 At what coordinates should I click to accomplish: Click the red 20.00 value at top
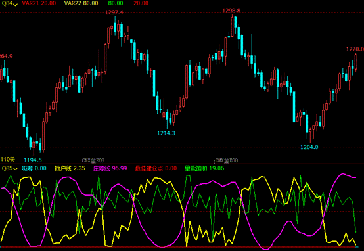[141, 3]
